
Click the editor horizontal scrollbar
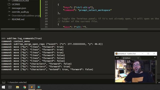click(84, 29)
